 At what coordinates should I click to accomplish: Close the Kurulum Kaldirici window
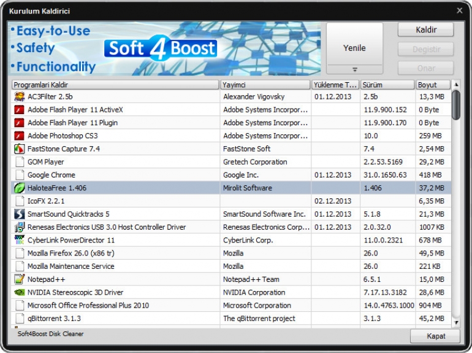click(459, 10)
